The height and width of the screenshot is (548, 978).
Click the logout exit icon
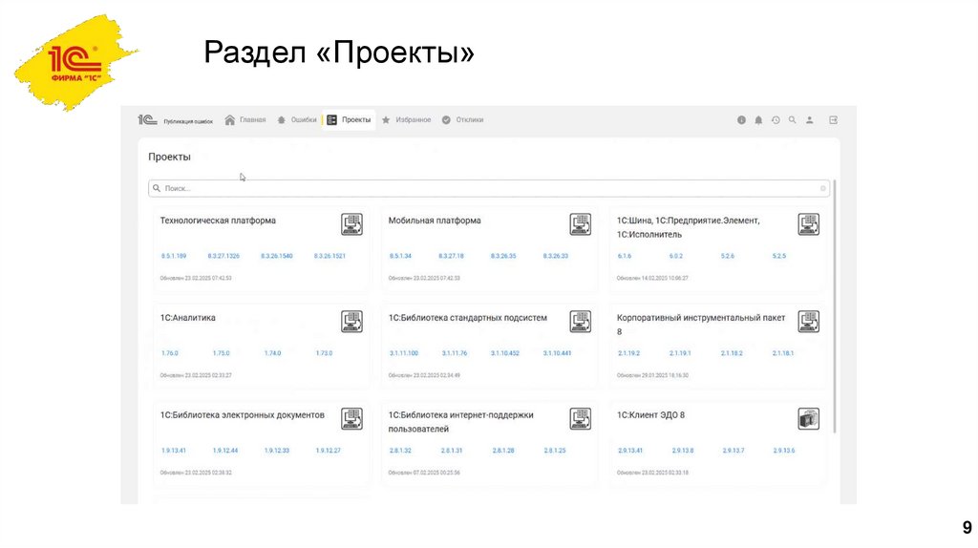(833, 119)
